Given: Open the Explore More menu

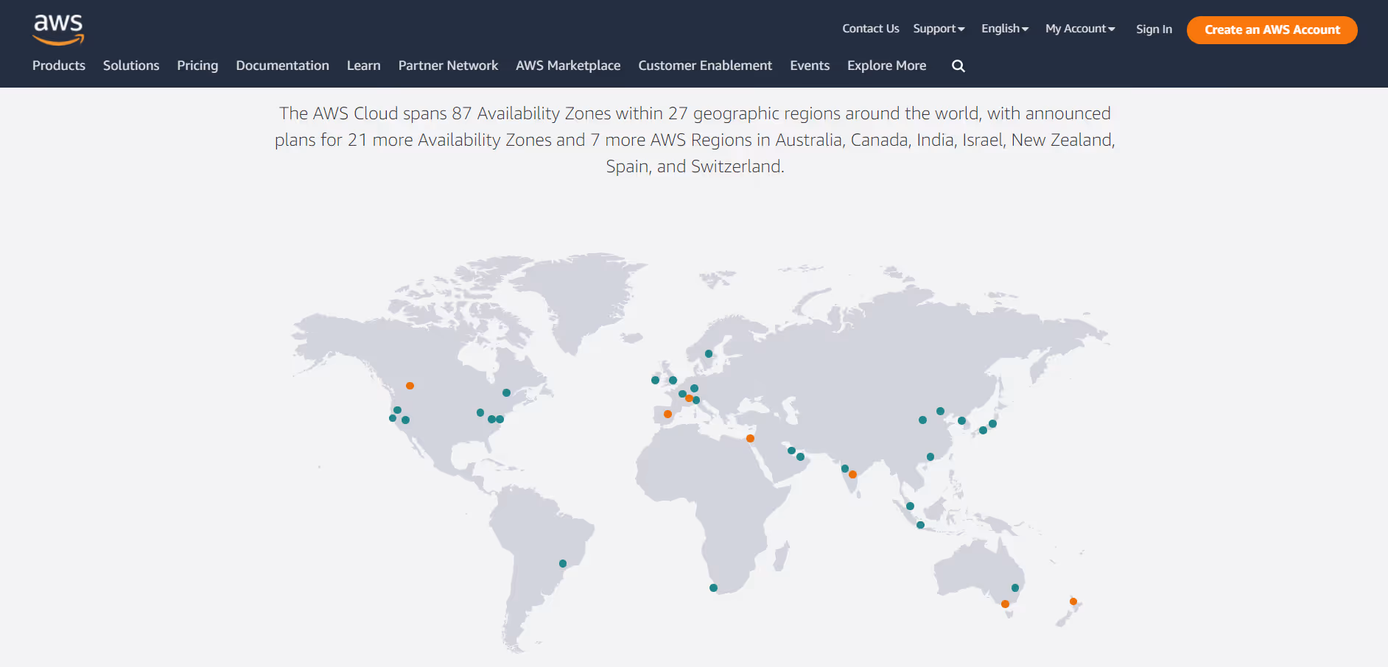Looking at the screenshot, I should click(886, 66).
